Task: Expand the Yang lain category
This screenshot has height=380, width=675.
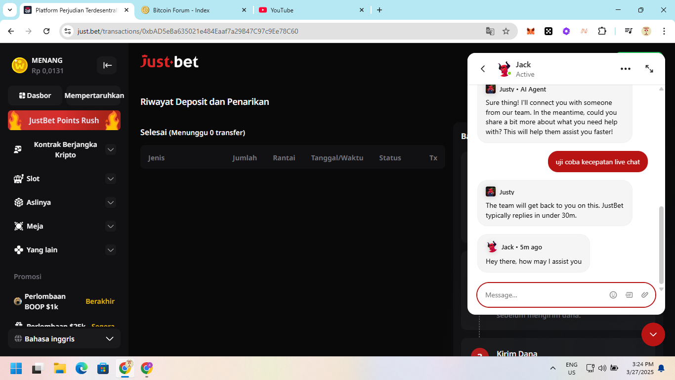Action: tap(111, 250)
